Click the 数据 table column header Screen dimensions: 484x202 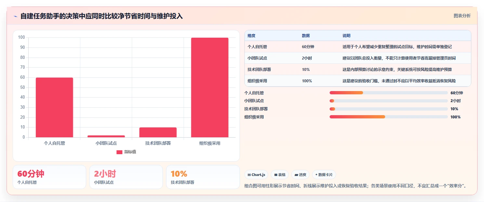coord(306,35)
